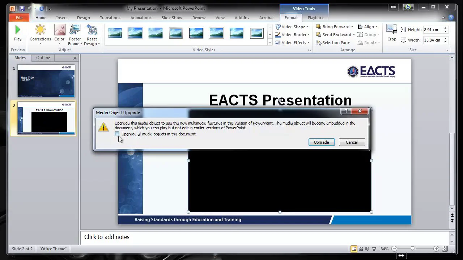Open the Corrections brightness options

tap(40, 35)
